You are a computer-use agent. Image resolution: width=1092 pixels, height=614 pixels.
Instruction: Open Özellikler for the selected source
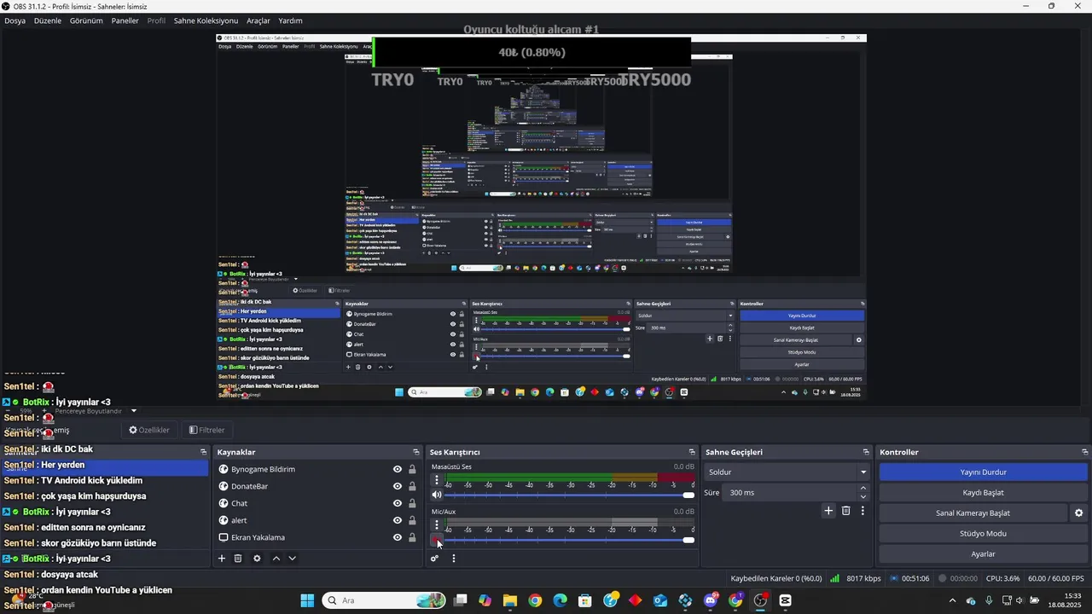[x=149, y=430]
